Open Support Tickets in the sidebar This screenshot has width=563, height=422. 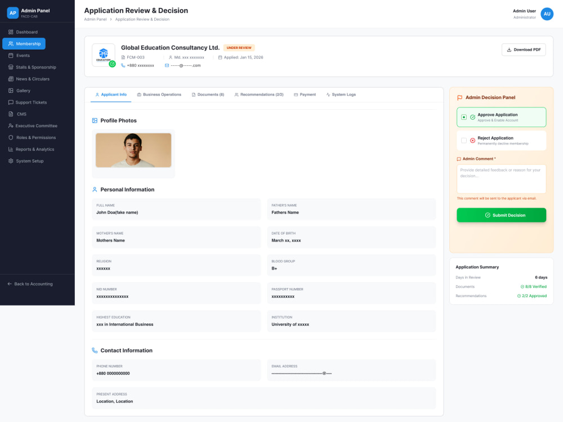31,102
